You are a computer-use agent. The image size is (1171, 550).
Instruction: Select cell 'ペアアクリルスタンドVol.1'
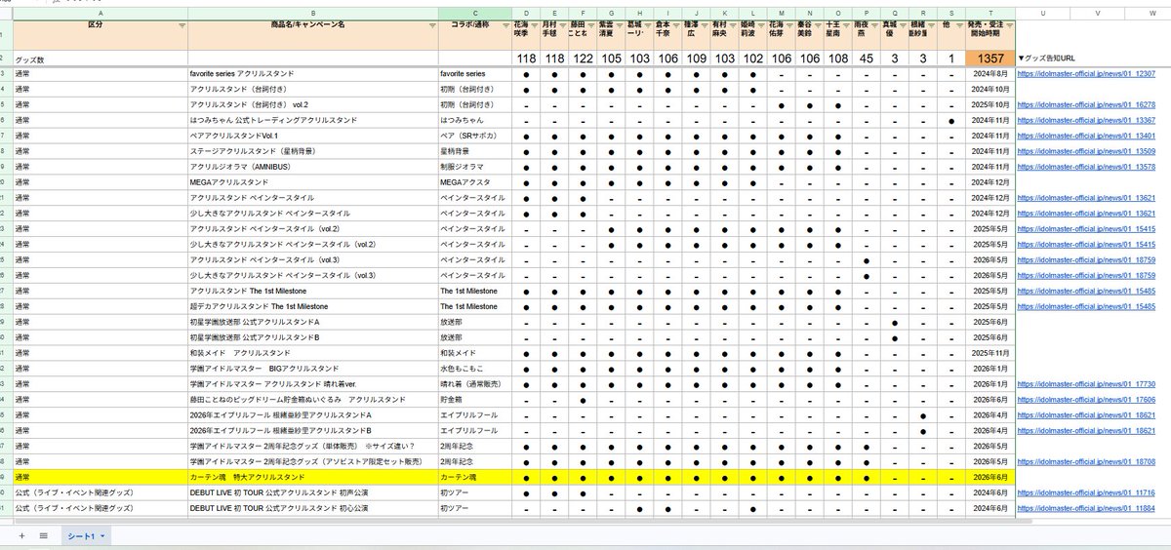(x=313, y=136)
